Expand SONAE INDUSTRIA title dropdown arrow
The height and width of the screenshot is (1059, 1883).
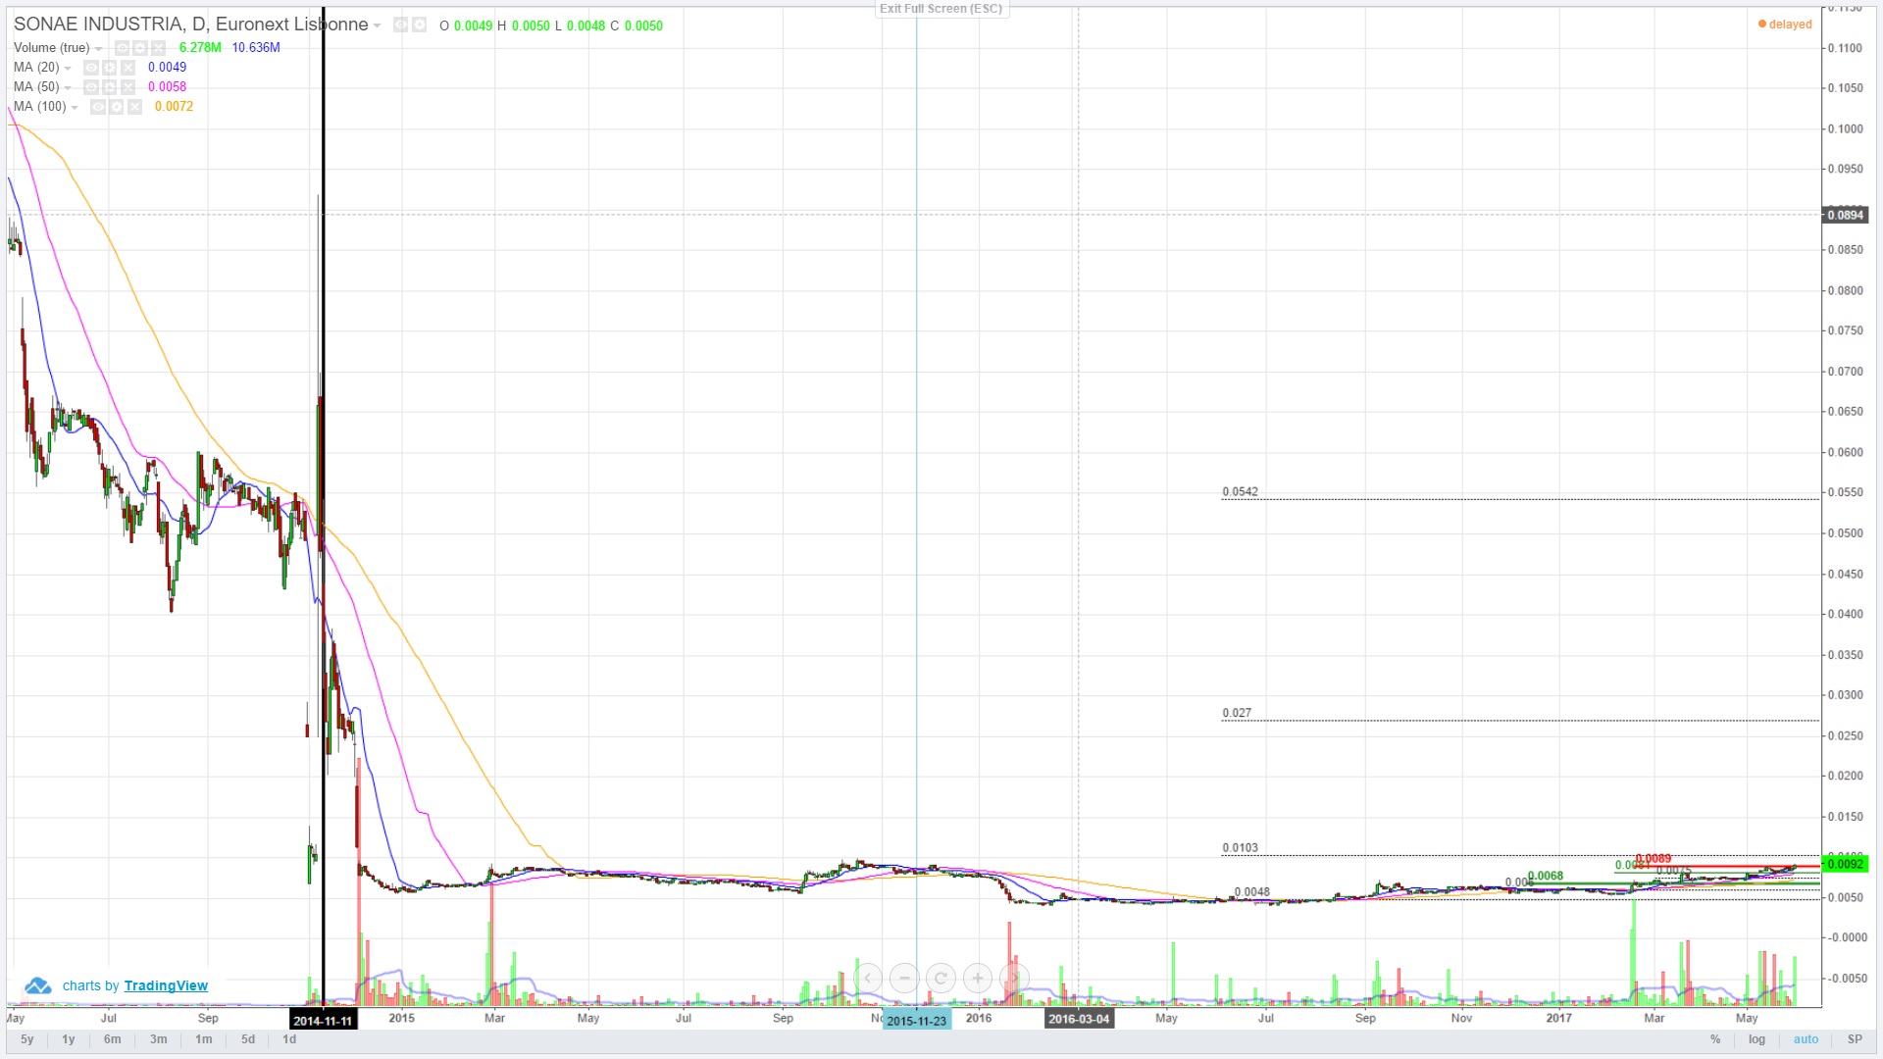(378, 26)
